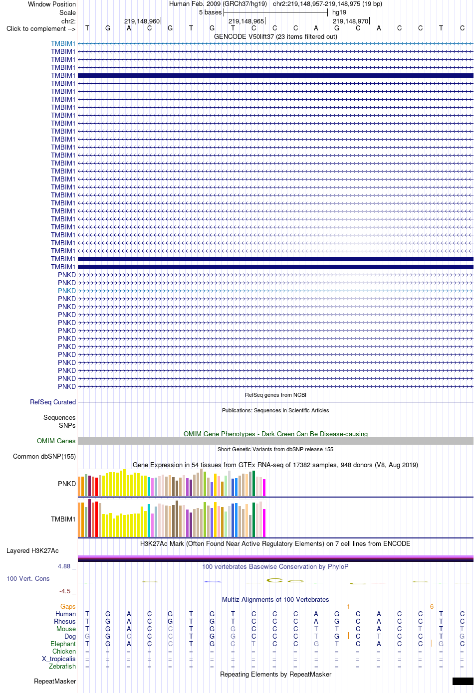Select the Rhesus alignment row label
474x693 pixels.
point(65,621)
